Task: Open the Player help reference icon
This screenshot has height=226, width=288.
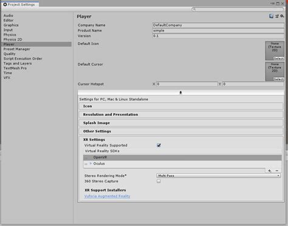Action: point(271,16)
